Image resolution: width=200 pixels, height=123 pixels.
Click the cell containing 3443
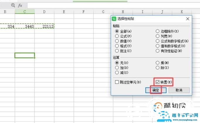coord(25,26)
